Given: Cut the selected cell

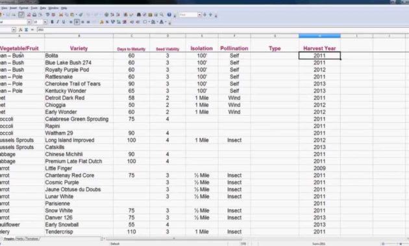Looking at the screenshot, I should [61, 15].
